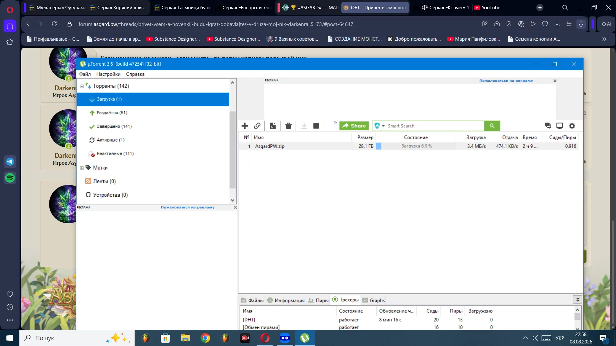Open Windows Start menu
This screenshot has height=346, width=616.
(10, 338)
